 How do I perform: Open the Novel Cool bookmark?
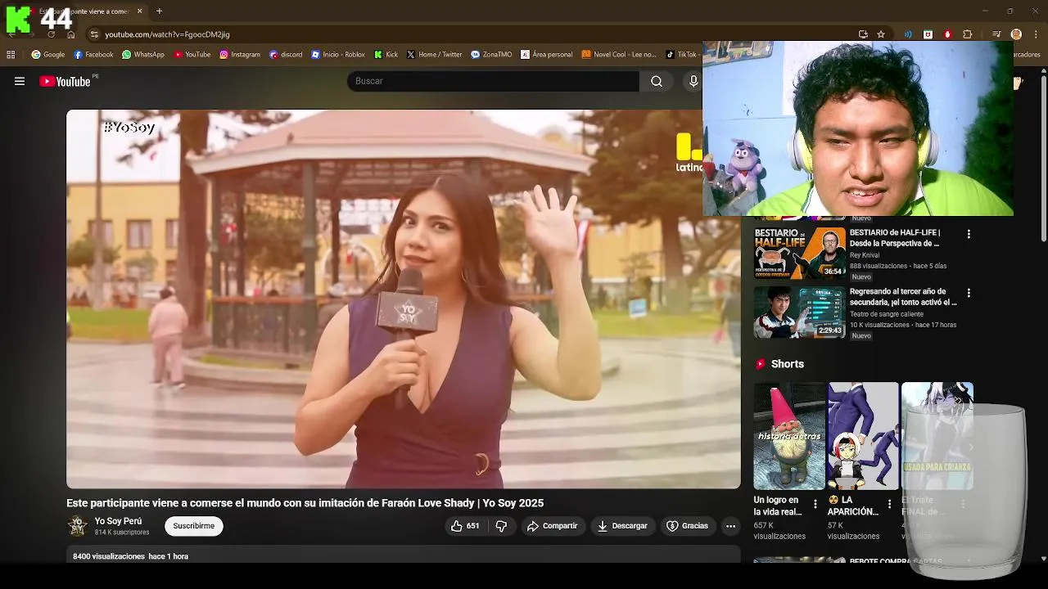coord(619,55)
